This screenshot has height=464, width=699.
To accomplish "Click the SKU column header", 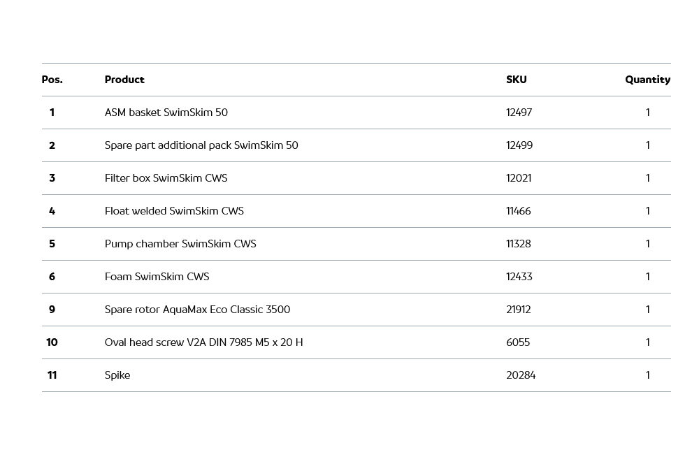I will point(517,80).
